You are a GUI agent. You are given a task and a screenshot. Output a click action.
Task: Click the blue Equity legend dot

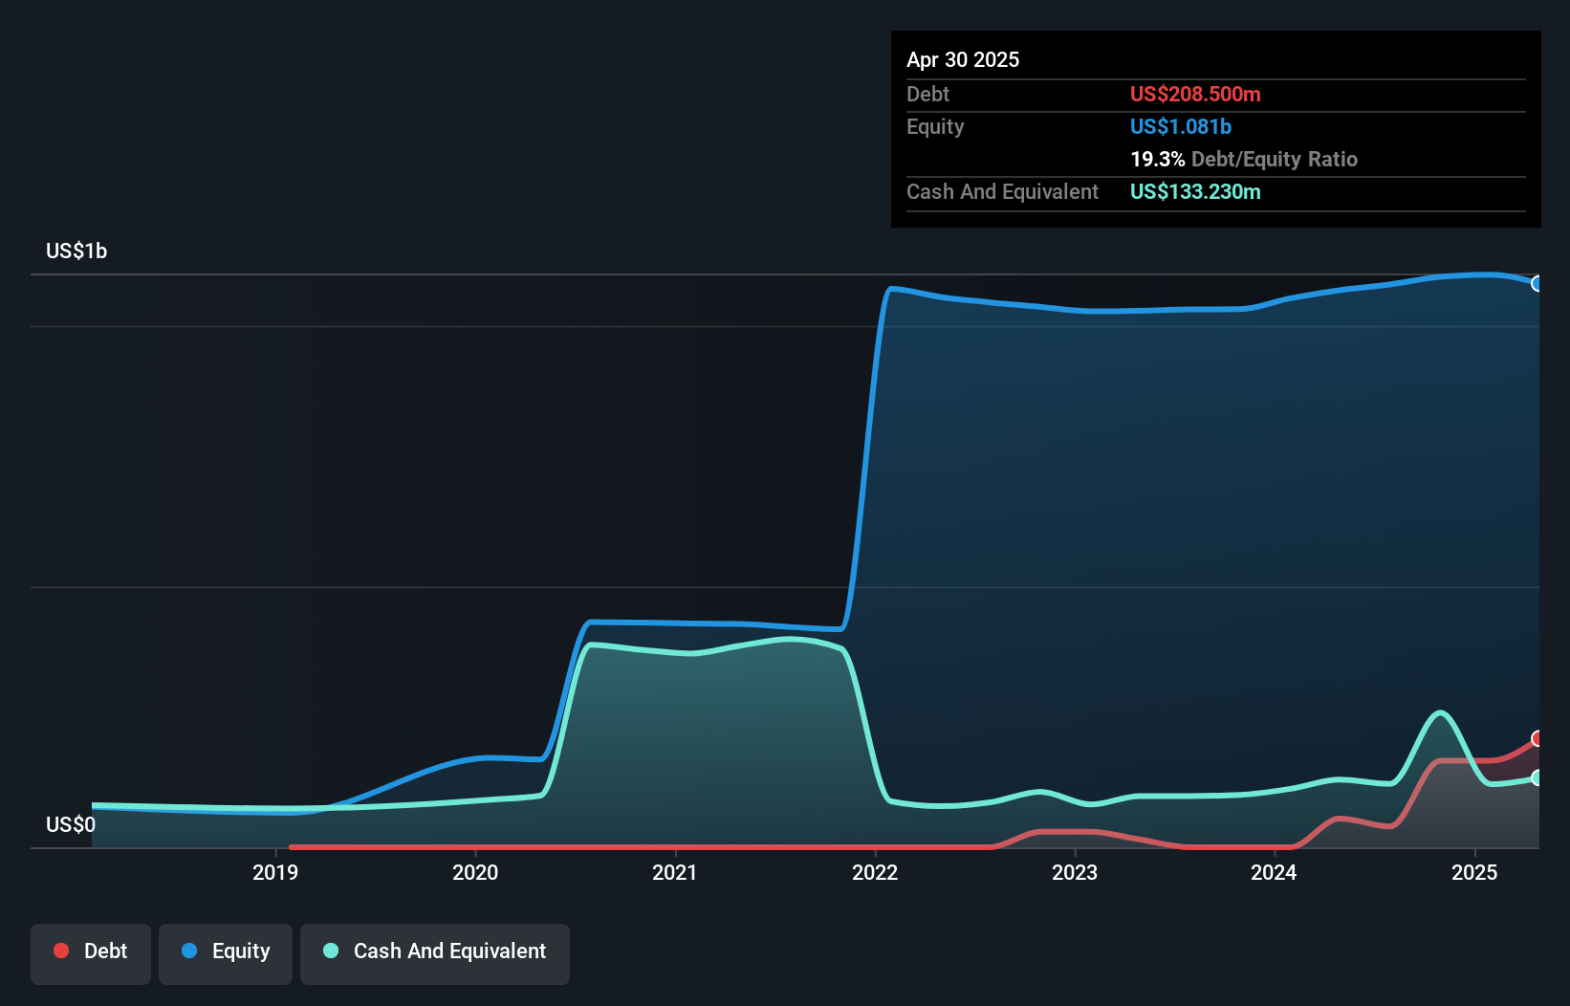tap(189, 951)
